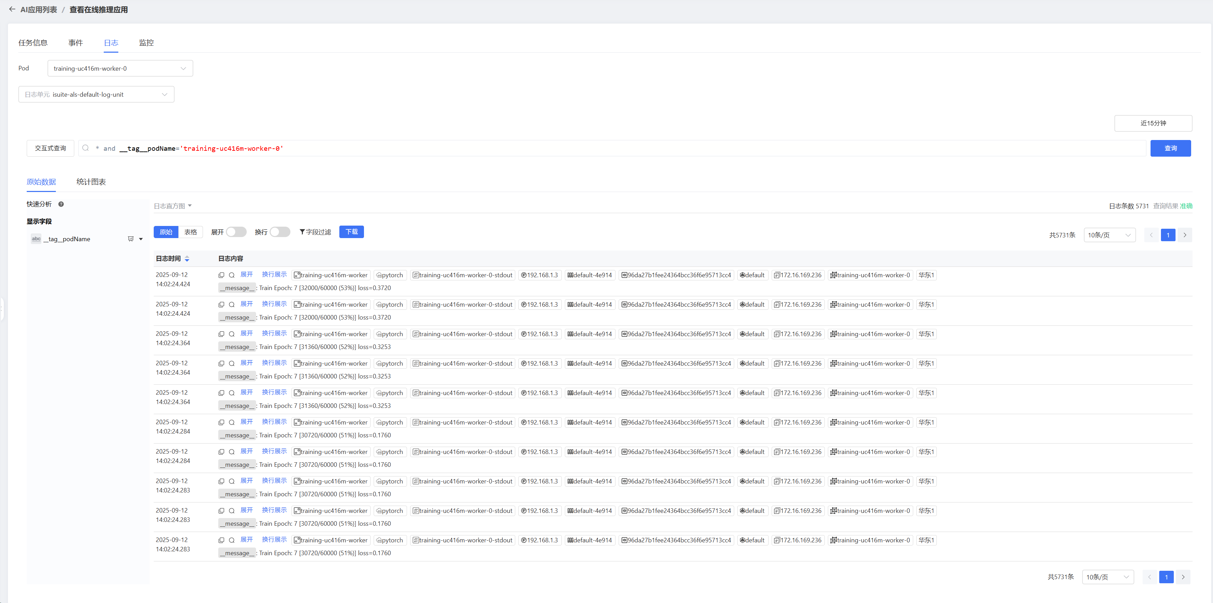The height and width of the screenshot is (603, 1213).
Task: Toggle the 展开 switch on
Action: point(236,232)
